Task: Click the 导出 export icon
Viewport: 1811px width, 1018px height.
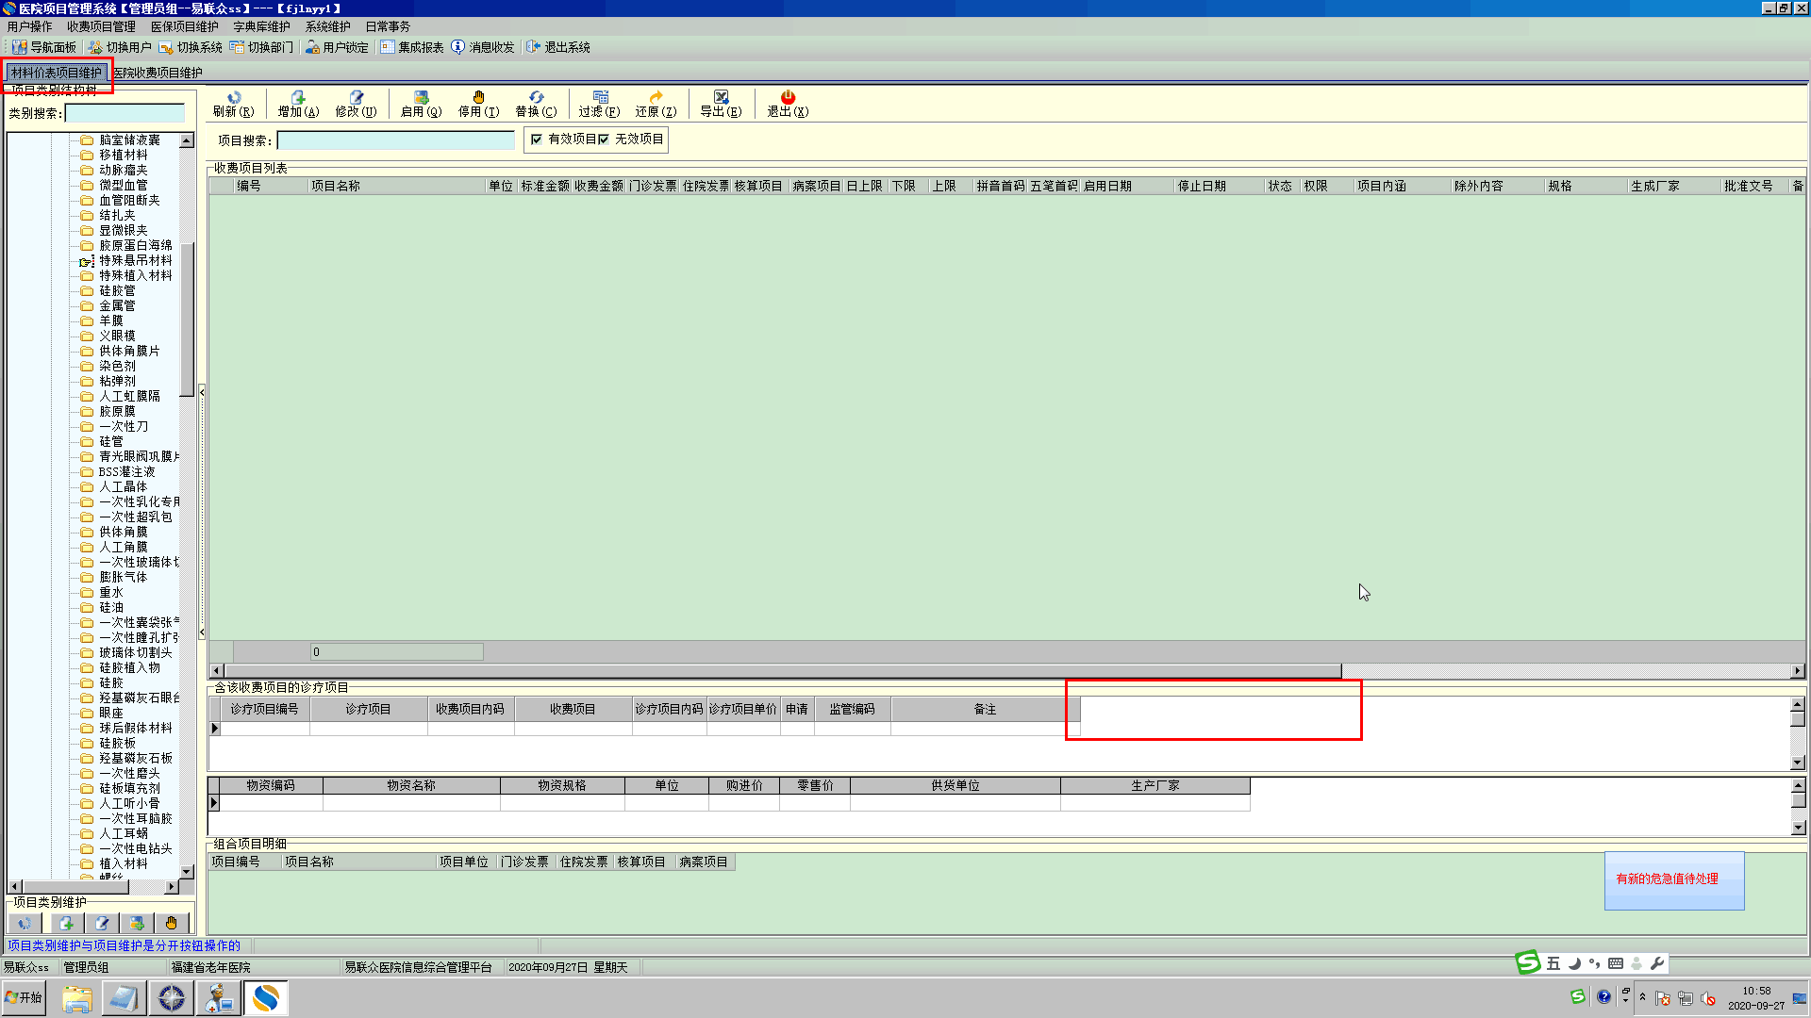Action: tap(721, 98)
